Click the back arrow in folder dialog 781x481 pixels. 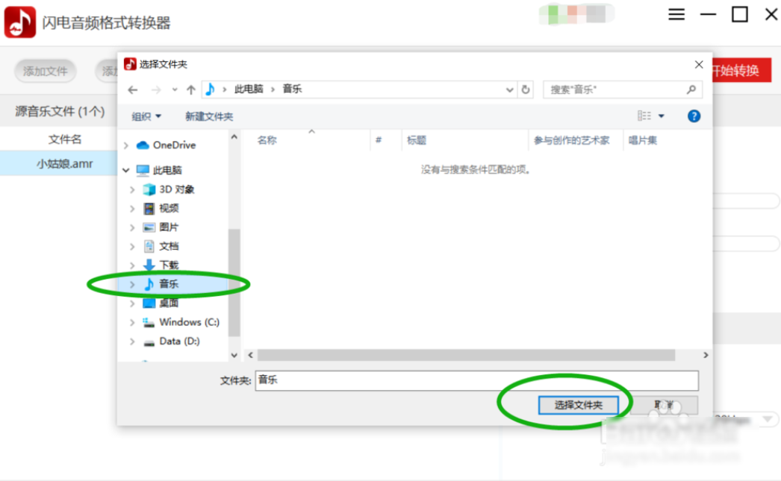[133, 89]
